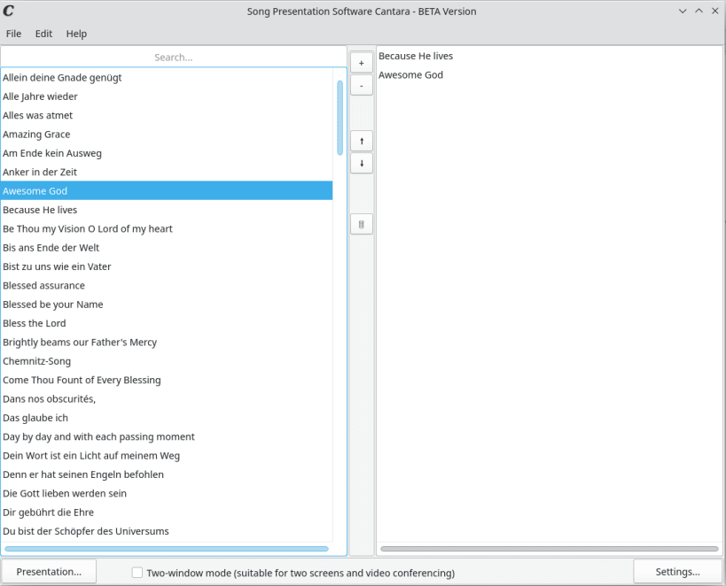Screen dimensions: 726x586
Task: Move selected song up with arrow button
Action: (x=362, y=141)
